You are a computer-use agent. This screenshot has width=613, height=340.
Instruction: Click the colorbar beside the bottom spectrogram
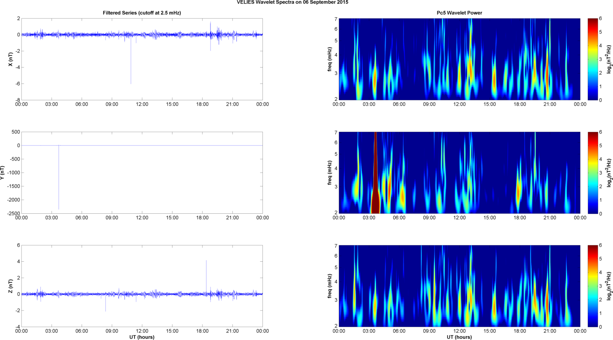(593, 286)
